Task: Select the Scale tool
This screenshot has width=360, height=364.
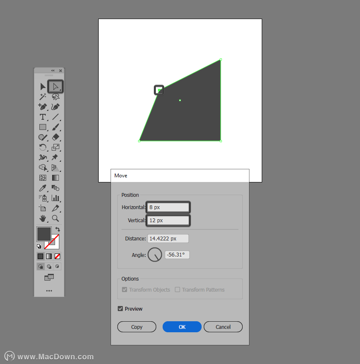Action: coord(55,147)
